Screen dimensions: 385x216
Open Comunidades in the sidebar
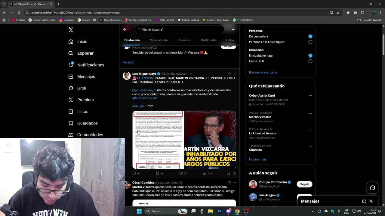[x=86, y=135]
